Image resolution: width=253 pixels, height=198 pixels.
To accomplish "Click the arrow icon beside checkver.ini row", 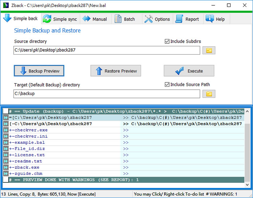I will tap(6, 137).
